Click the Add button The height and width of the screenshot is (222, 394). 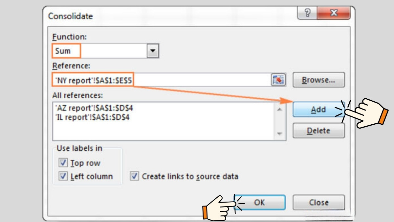[318, 110]
